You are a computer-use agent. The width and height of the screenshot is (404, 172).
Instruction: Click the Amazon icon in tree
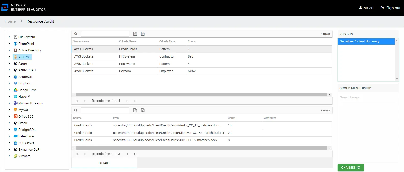(16, 57)
